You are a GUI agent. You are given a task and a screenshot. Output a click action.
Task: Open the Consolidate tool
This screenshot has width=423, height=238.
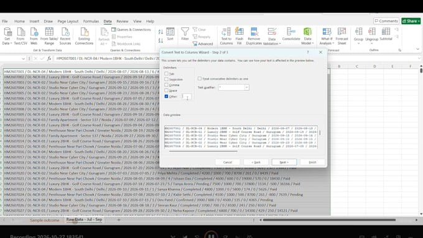tap(291, 34)
